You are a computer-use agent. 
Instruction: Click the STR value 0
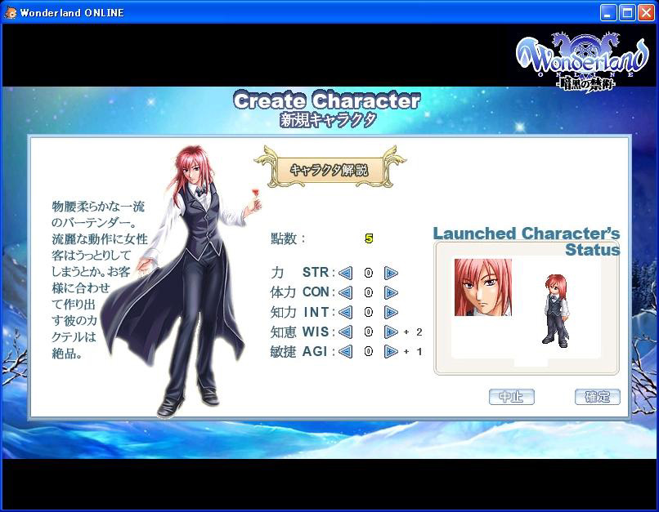click(369, 274)
